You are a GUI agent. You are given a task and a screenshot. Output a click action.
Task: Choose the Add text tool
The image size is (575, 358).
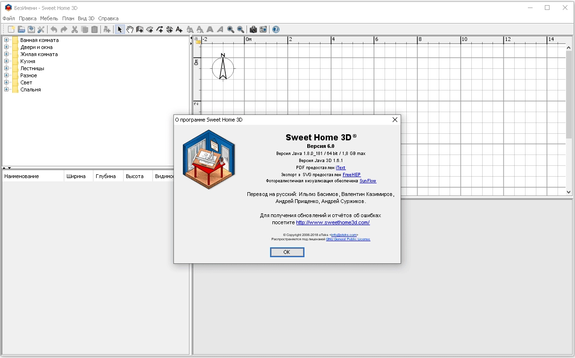tap(179, 30)
